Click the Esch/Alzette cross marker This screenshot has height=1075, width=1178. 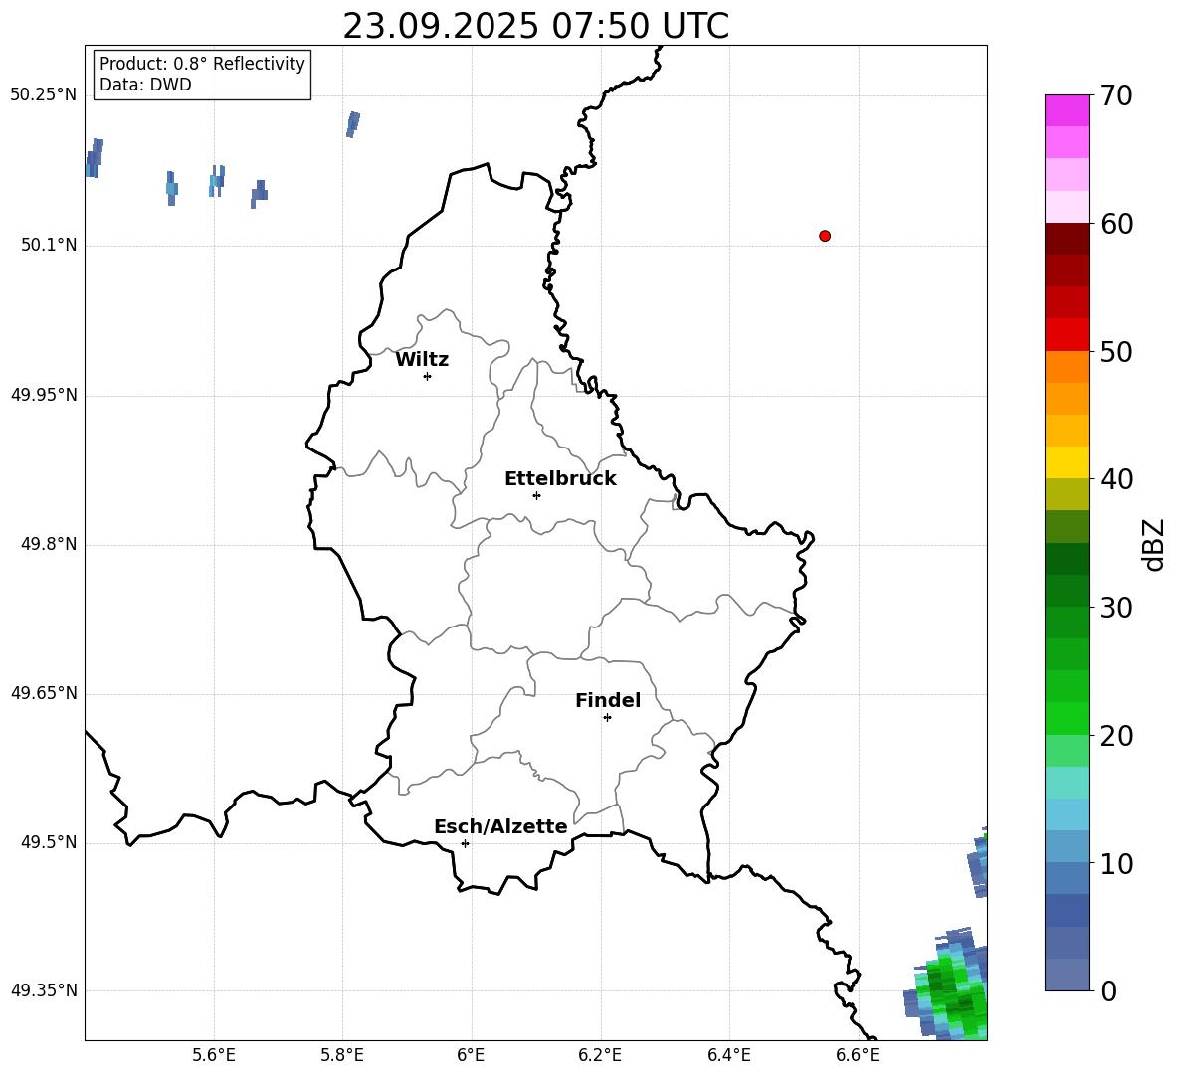(x=465, y=843)
